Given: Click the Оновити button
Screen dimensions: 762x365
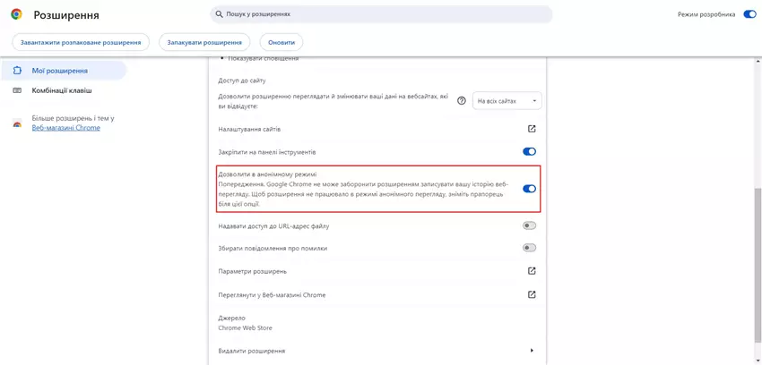Looking at the screenshot, I should [281, 43].
